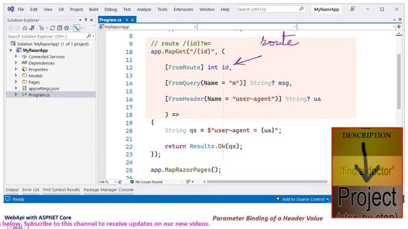
Task: Click the MyRazorApp solution name button
Action: (326, 10)
